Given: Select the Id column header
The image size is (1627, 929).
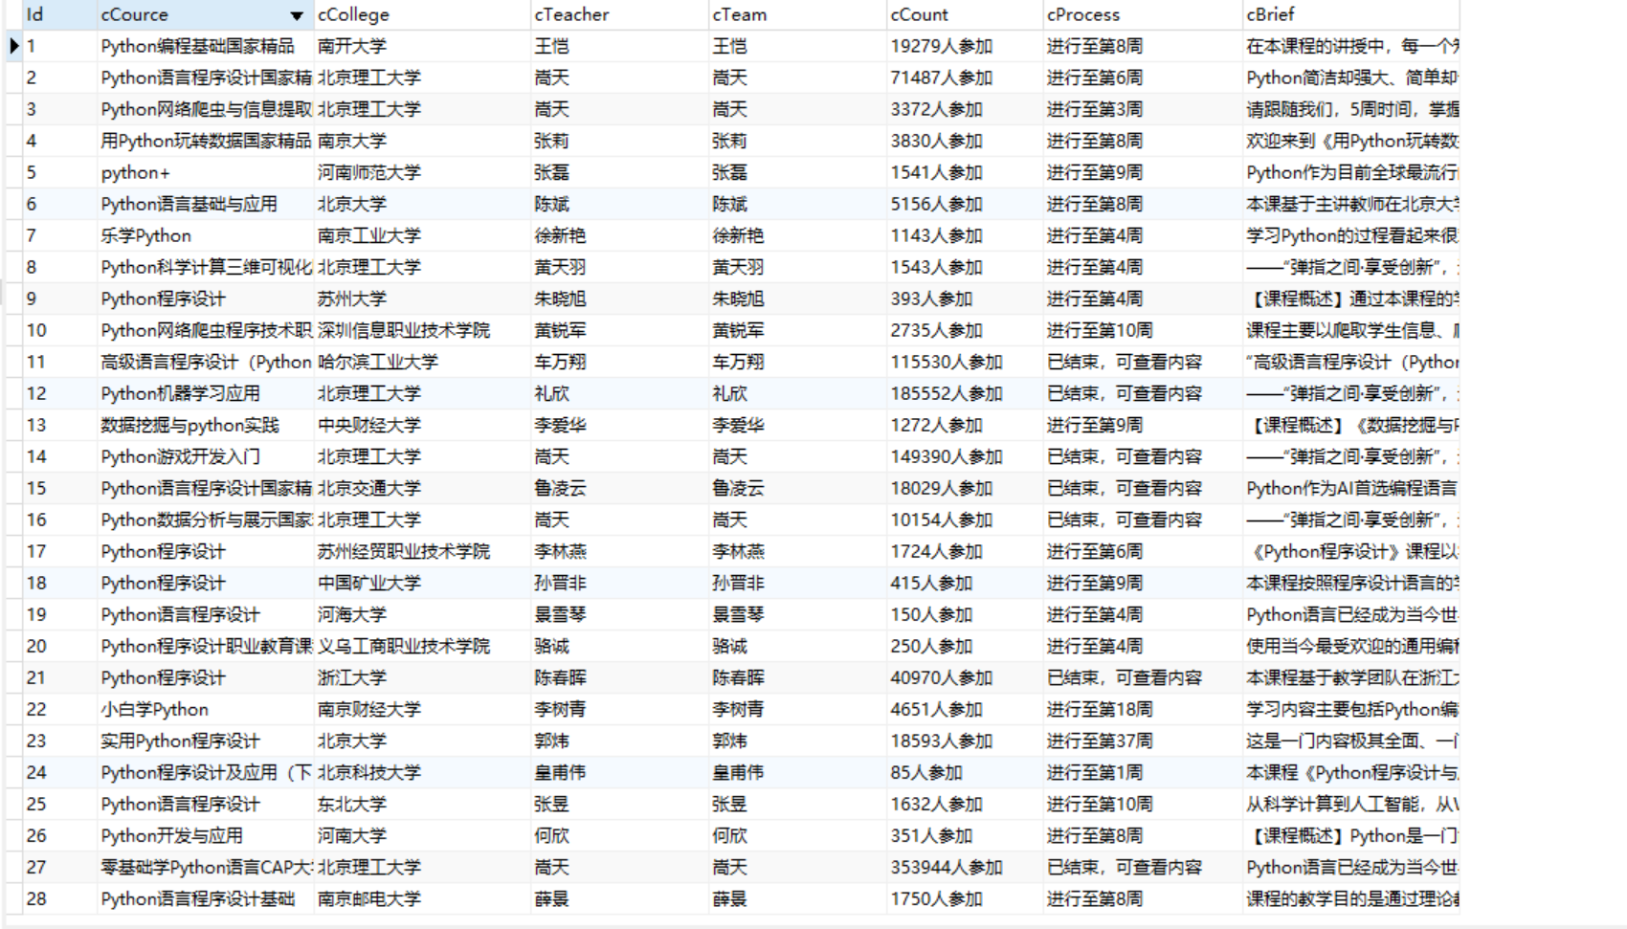Looking at the screenshot, I should coord(60,14).
